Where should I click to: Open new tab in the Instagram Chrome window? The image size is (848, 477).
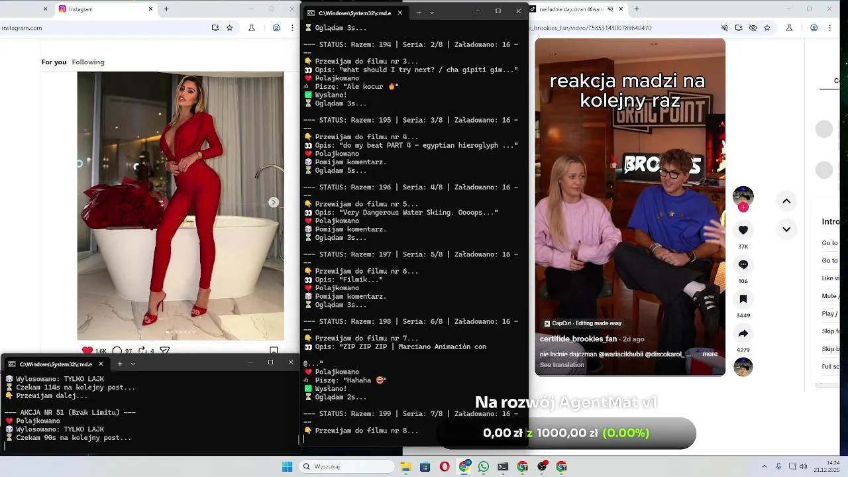click(x=166, y=9)
